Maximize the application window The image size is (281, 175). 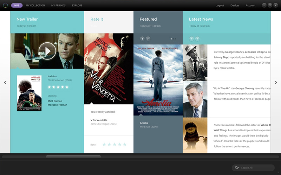(x=270, y=5)
